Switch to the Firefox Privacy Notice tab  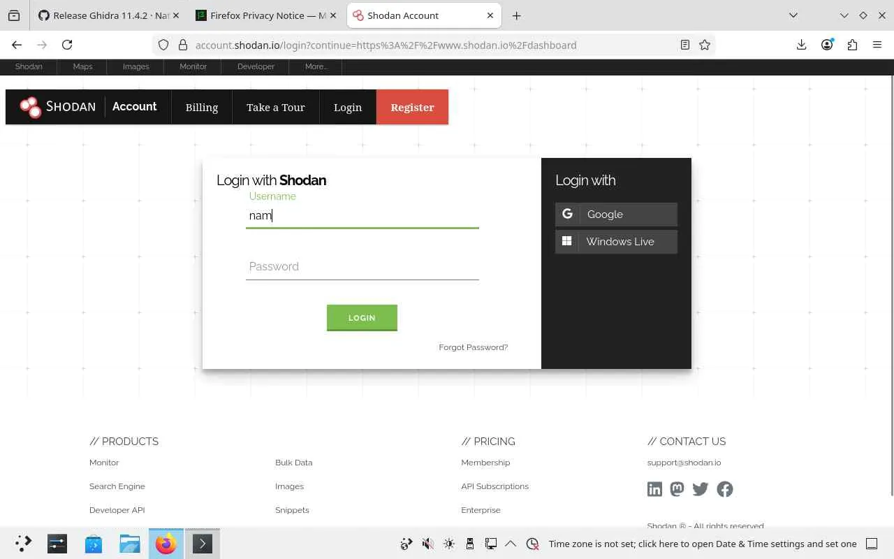coord(266,15)
